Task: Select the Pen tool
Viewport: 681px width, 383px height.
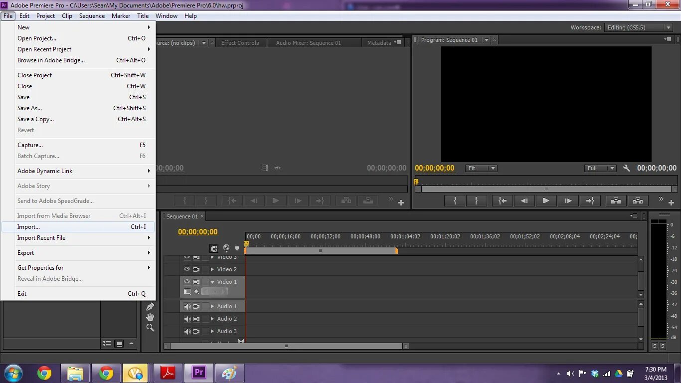Action: 150,307
